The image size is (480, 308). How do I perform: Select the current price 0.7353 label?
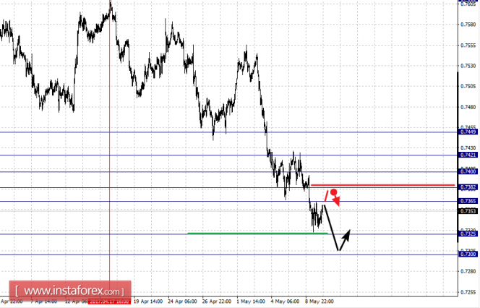[x=468, y=211]
